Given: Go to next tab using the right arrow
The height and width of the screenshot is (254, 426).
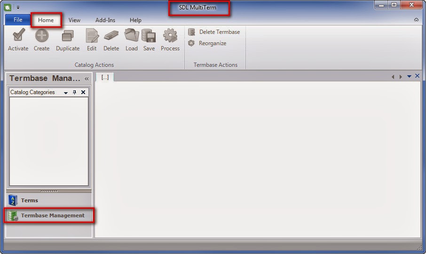Looking at the screenshot, I should (x=401, y=77).
